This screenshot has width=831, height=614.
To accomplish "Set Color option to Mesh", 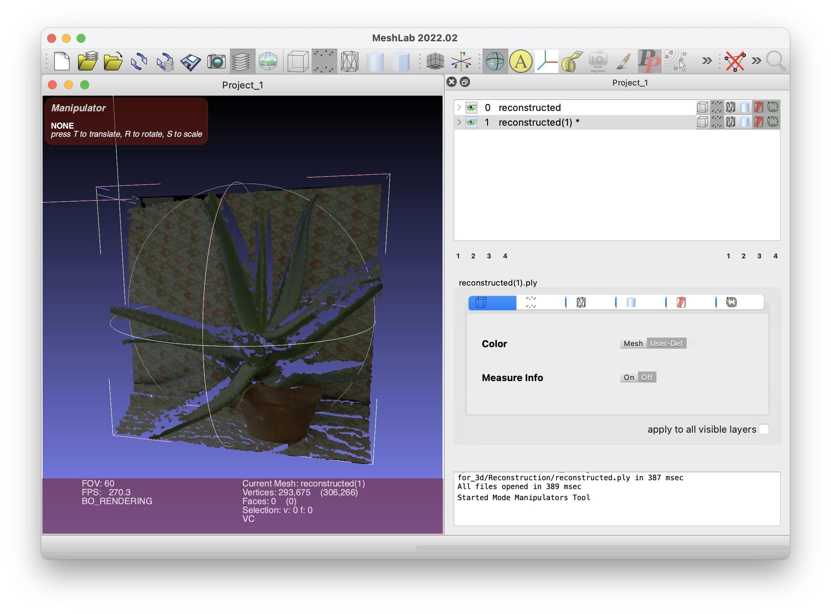I will [633, 343].
